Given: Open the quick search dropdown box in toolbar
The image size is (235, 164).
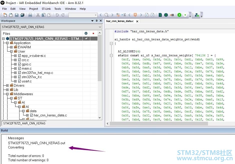Looking at the screenshot, I should [x=83, y=15].
